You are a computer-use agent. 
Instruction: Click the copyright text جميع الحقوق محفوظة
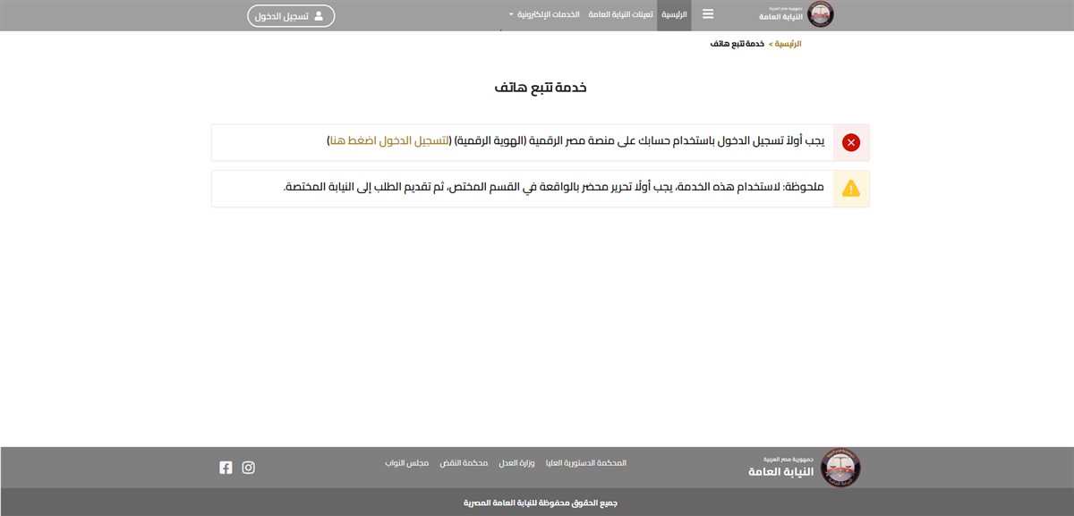point(541,503)
